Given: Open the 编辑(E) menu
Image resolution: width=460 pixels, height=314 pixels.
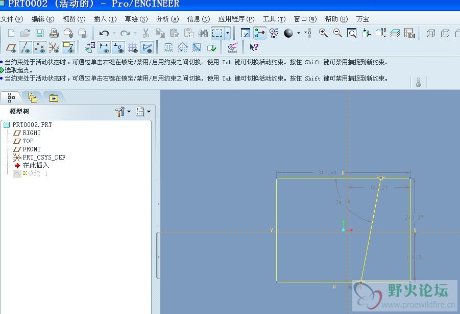Looking at the screenshot, I should click(43, 19).
